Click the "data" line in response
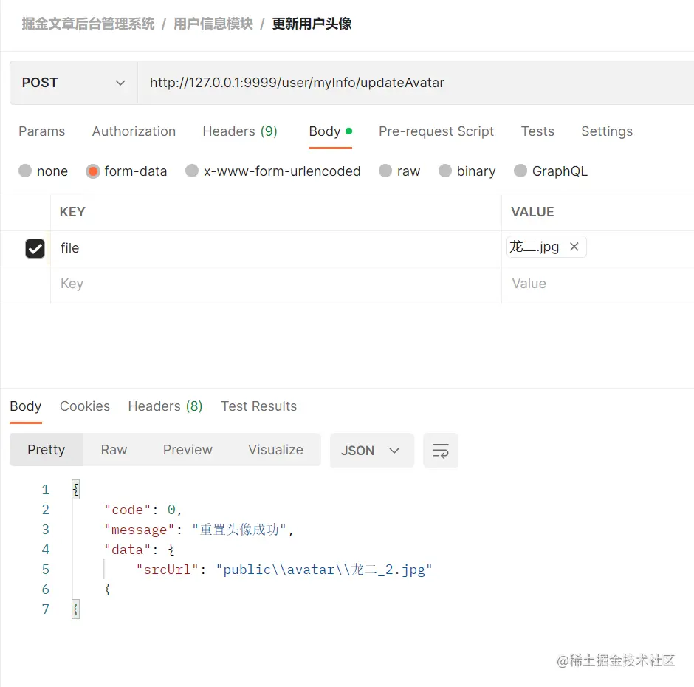This screenshot has width=694, height=687. tap(140, 550)
